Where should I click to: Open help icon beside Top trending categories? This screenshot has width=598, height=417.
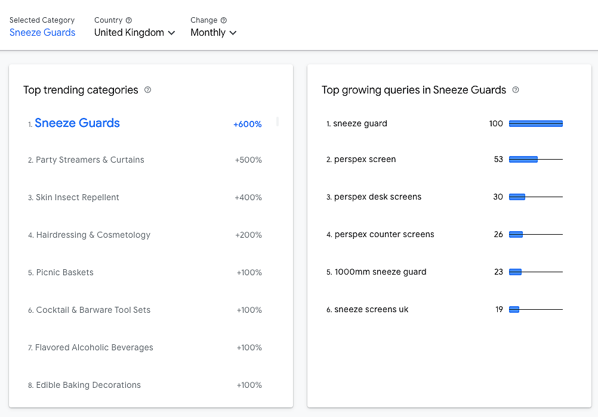[x=148, y=90]
